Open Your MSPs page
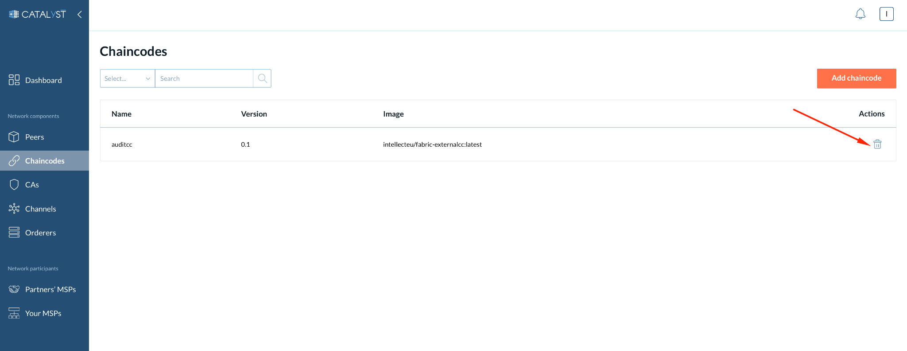This screenshot has height=351, width=907. click(x=43, y=313)
